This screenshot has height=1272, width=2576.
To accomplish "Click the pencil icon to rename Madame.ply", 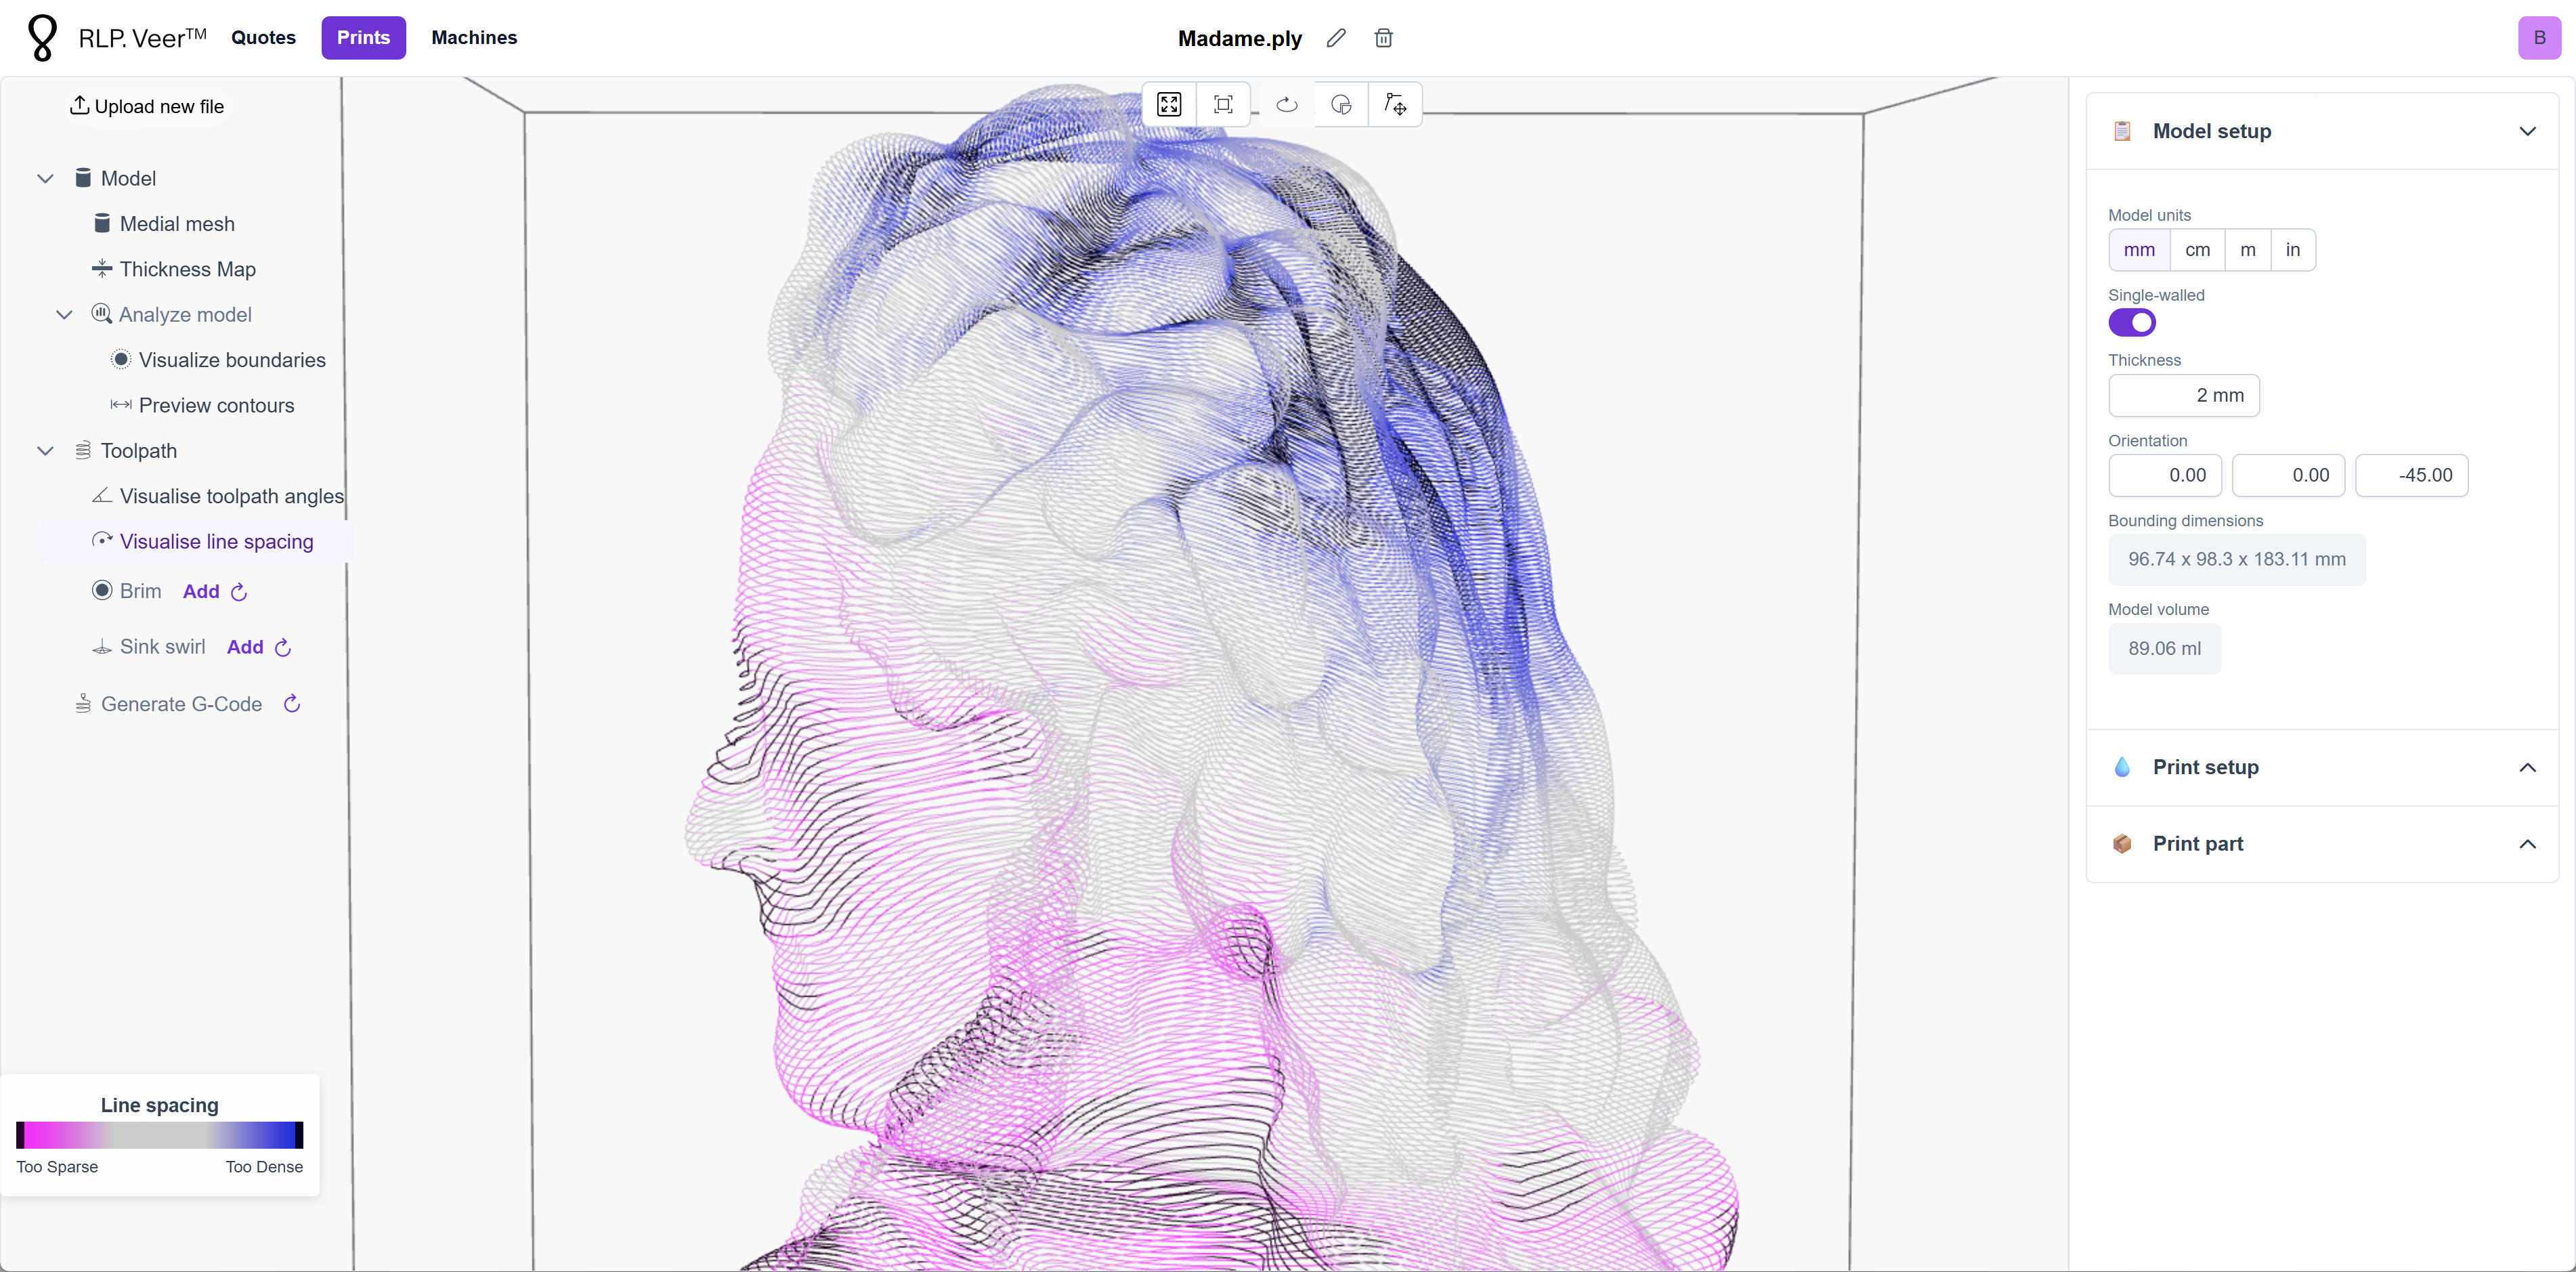I will pos(1336,38).
